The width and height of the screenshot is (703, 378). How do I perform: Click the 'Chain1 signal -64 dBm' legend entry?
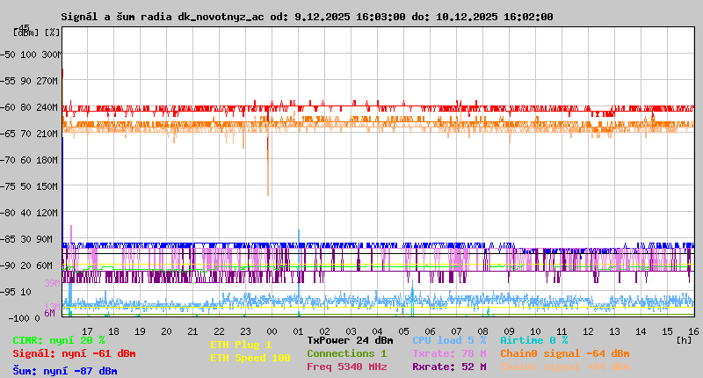pyautogui.click(x=565, y=367)
